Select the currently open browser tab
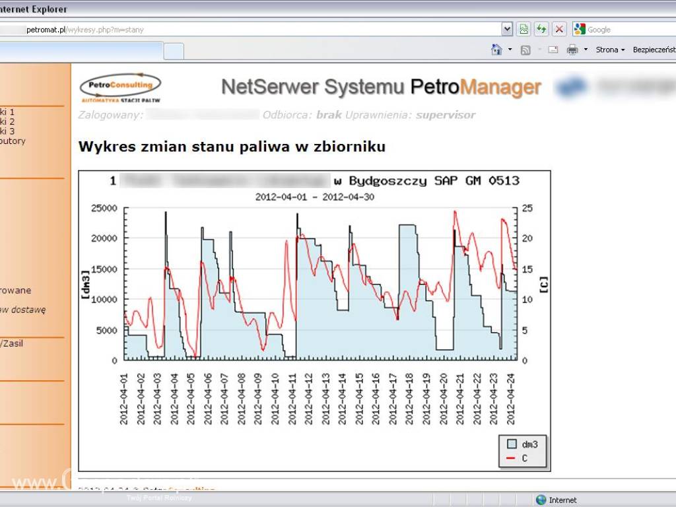Viewport: 676px width, 507px height. point(81,51)
